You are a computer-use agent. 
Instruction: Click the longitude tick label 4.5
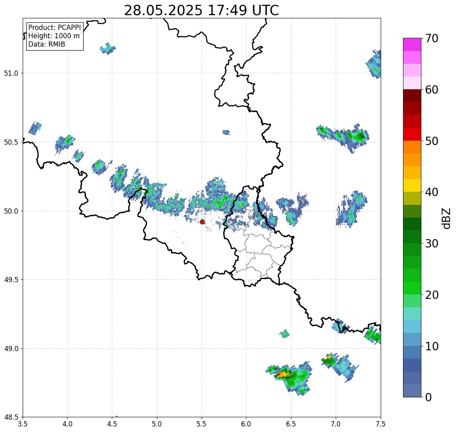click(x=112, y=424)
